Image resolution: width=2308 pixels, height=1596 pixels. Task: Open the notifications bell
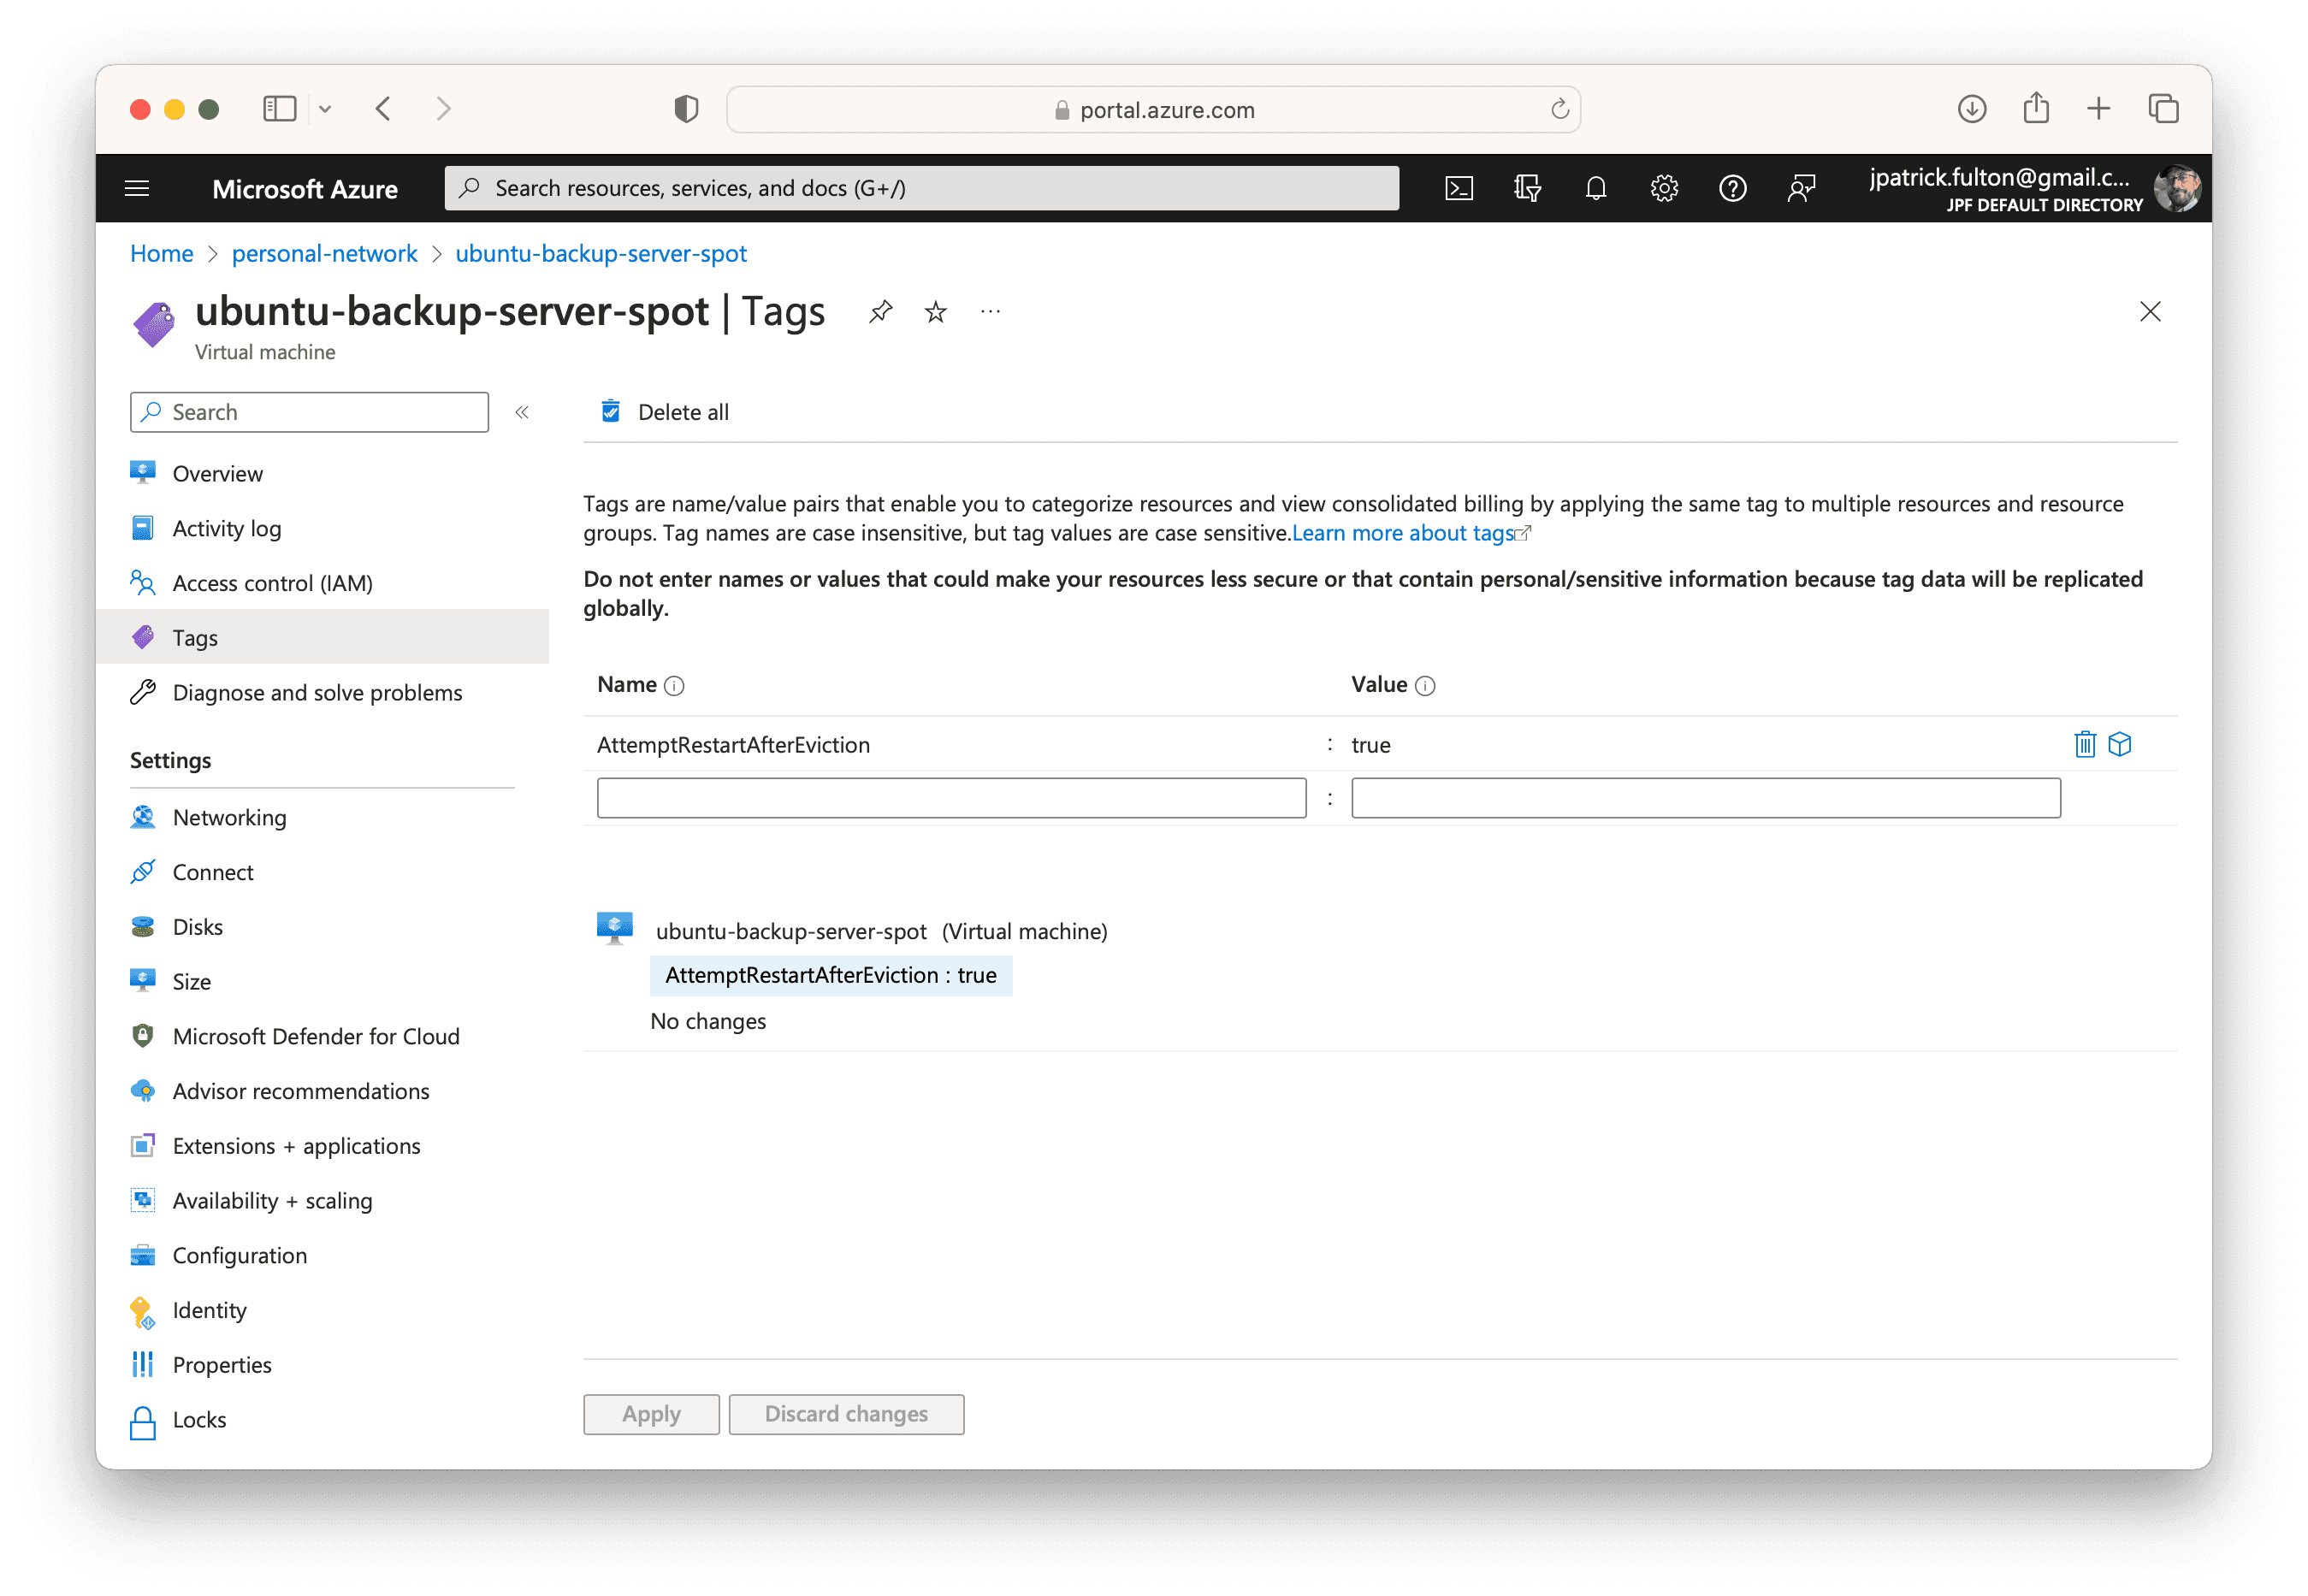(x=1596, y=188)
